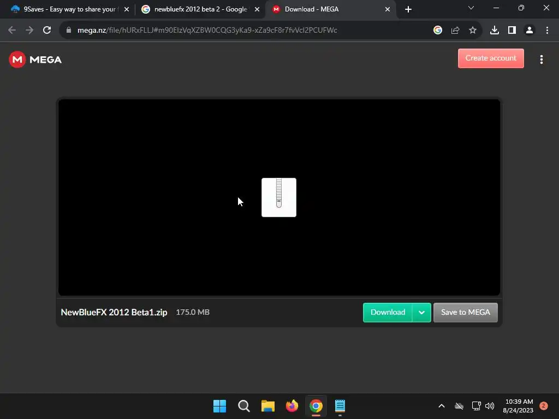
Task: Close the 9Saves tab
Action: coord(127,9)
